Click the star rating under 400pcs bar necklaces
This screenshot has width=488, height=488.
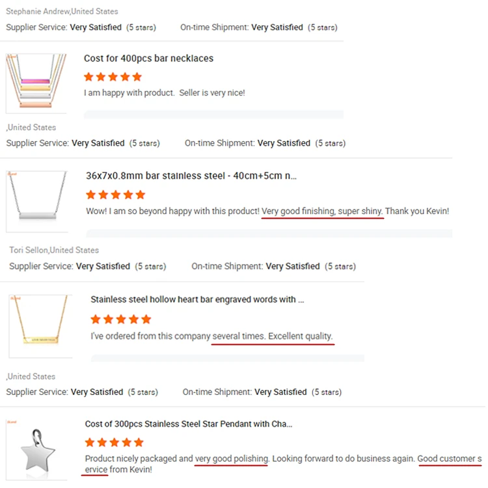[x=112, y=77]
